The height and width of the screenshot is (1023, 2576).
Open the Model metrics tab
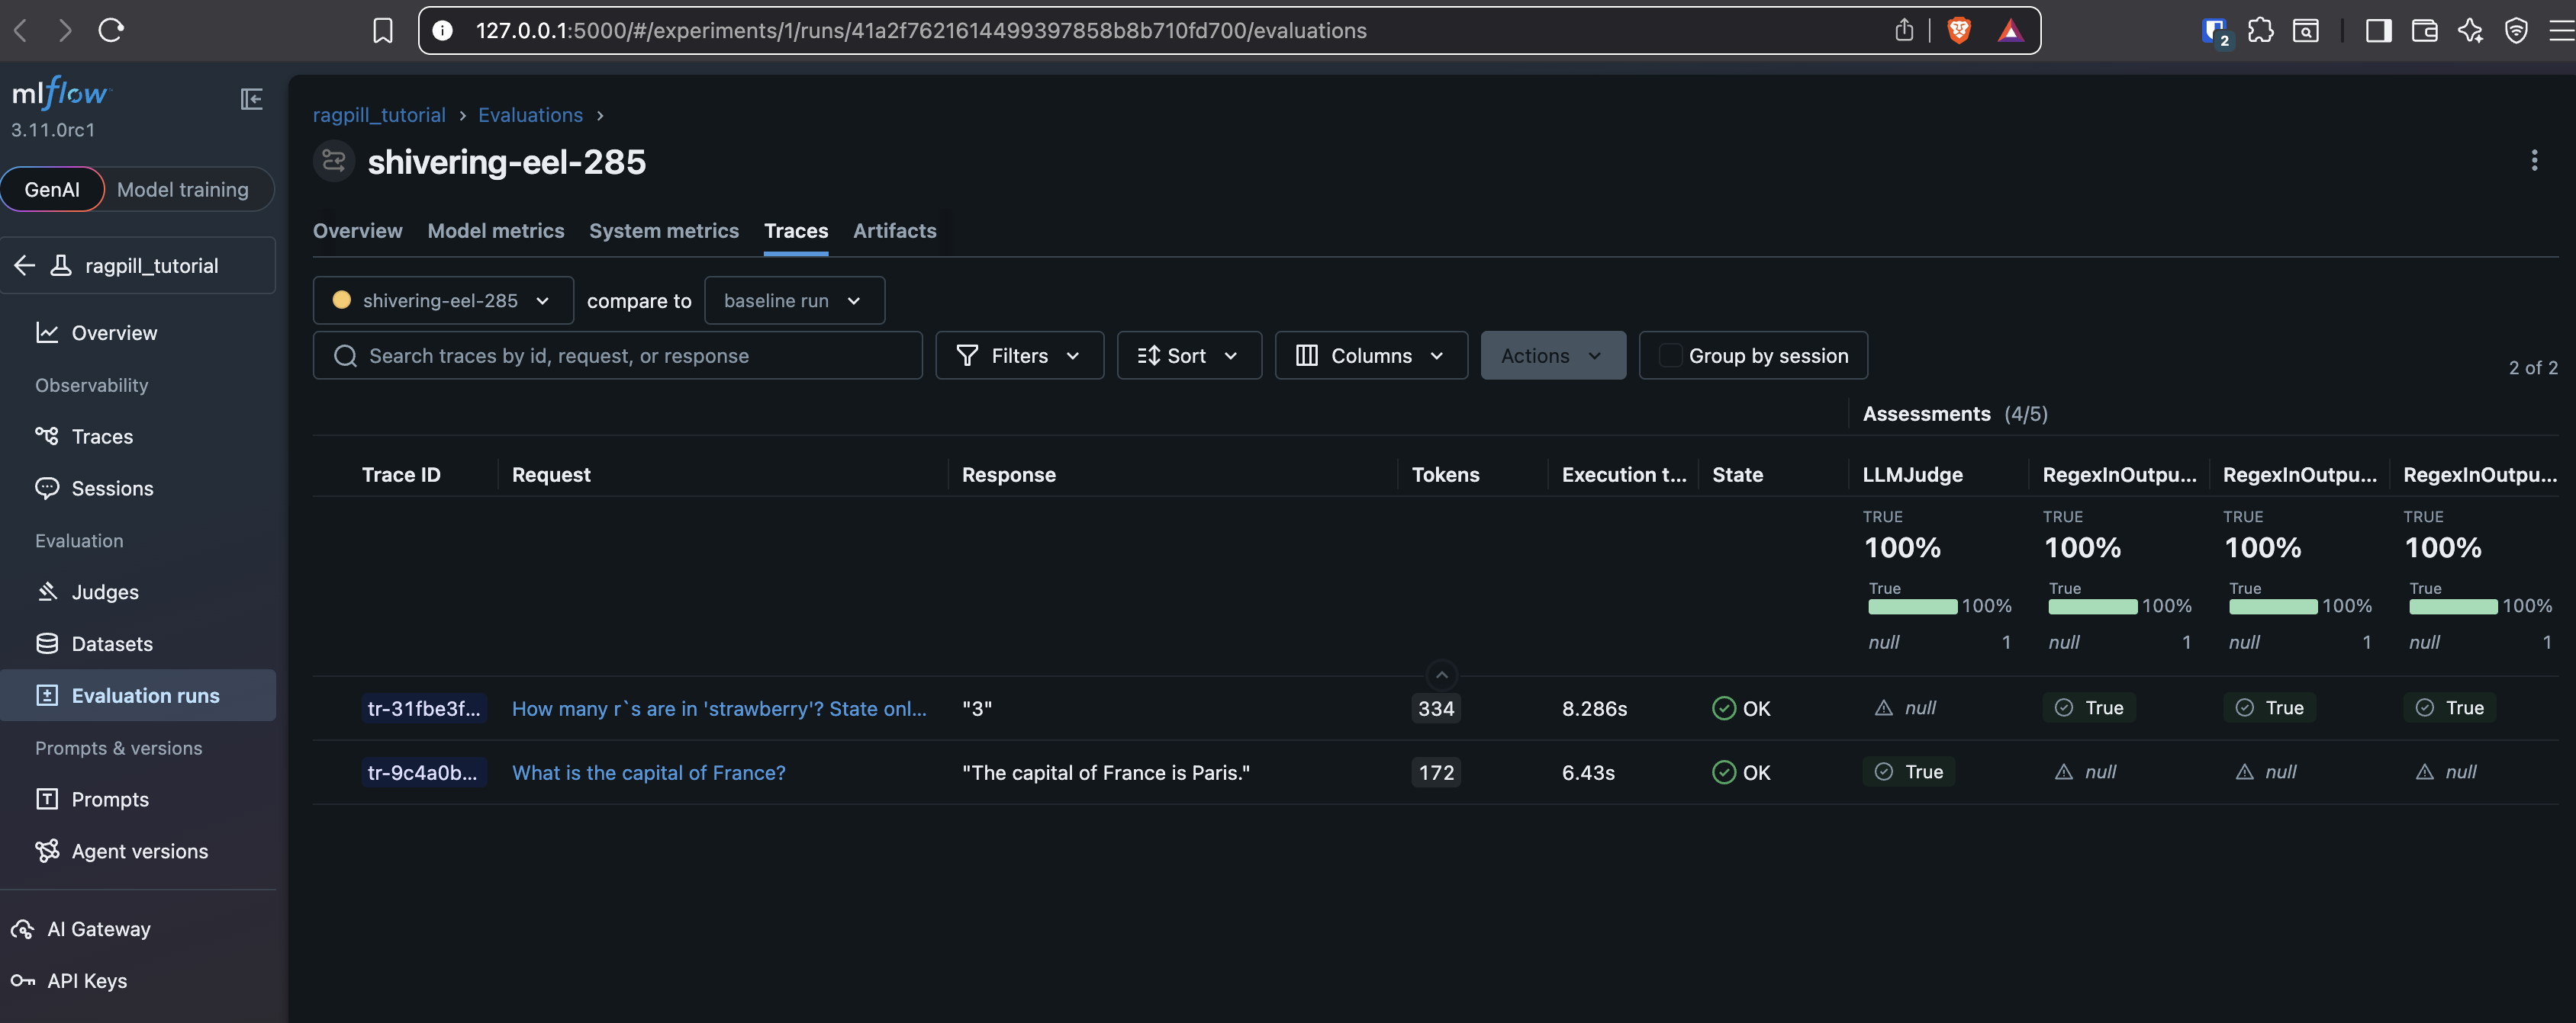point(495,231)
